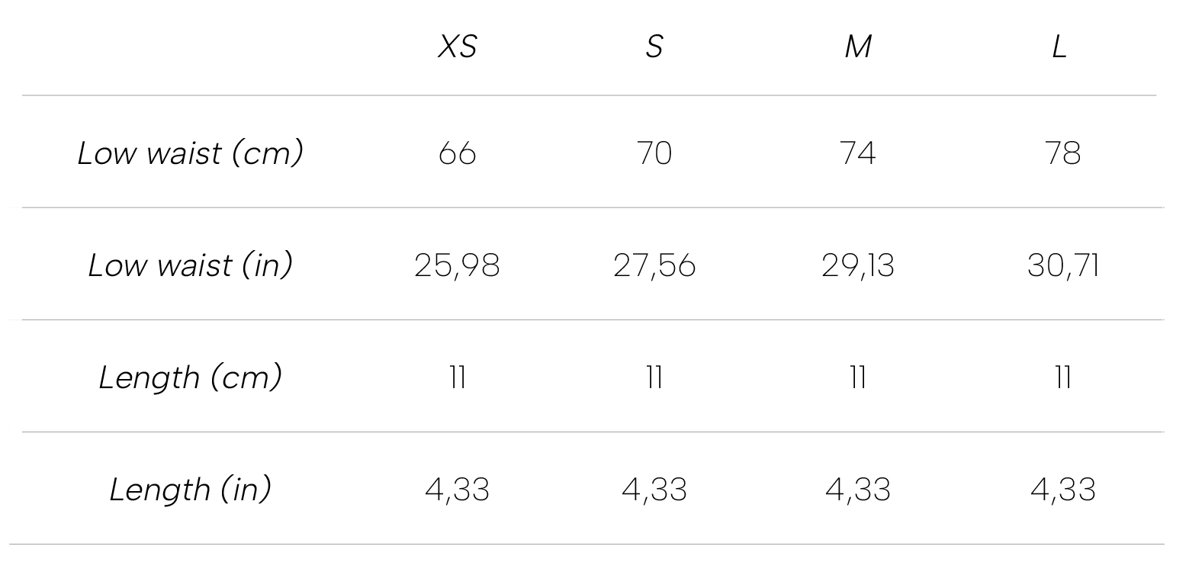The image size is (1189, 575).
Task: Click the "Length (cm)" row label
Action: pyautogui.click(x=191, y=377)
